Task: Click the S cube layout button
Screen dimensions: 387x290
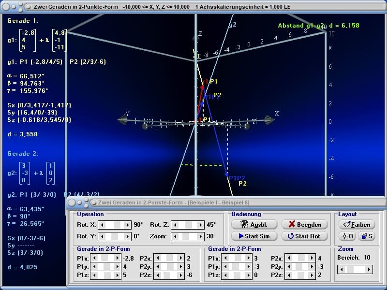Action: pos(367,236)
